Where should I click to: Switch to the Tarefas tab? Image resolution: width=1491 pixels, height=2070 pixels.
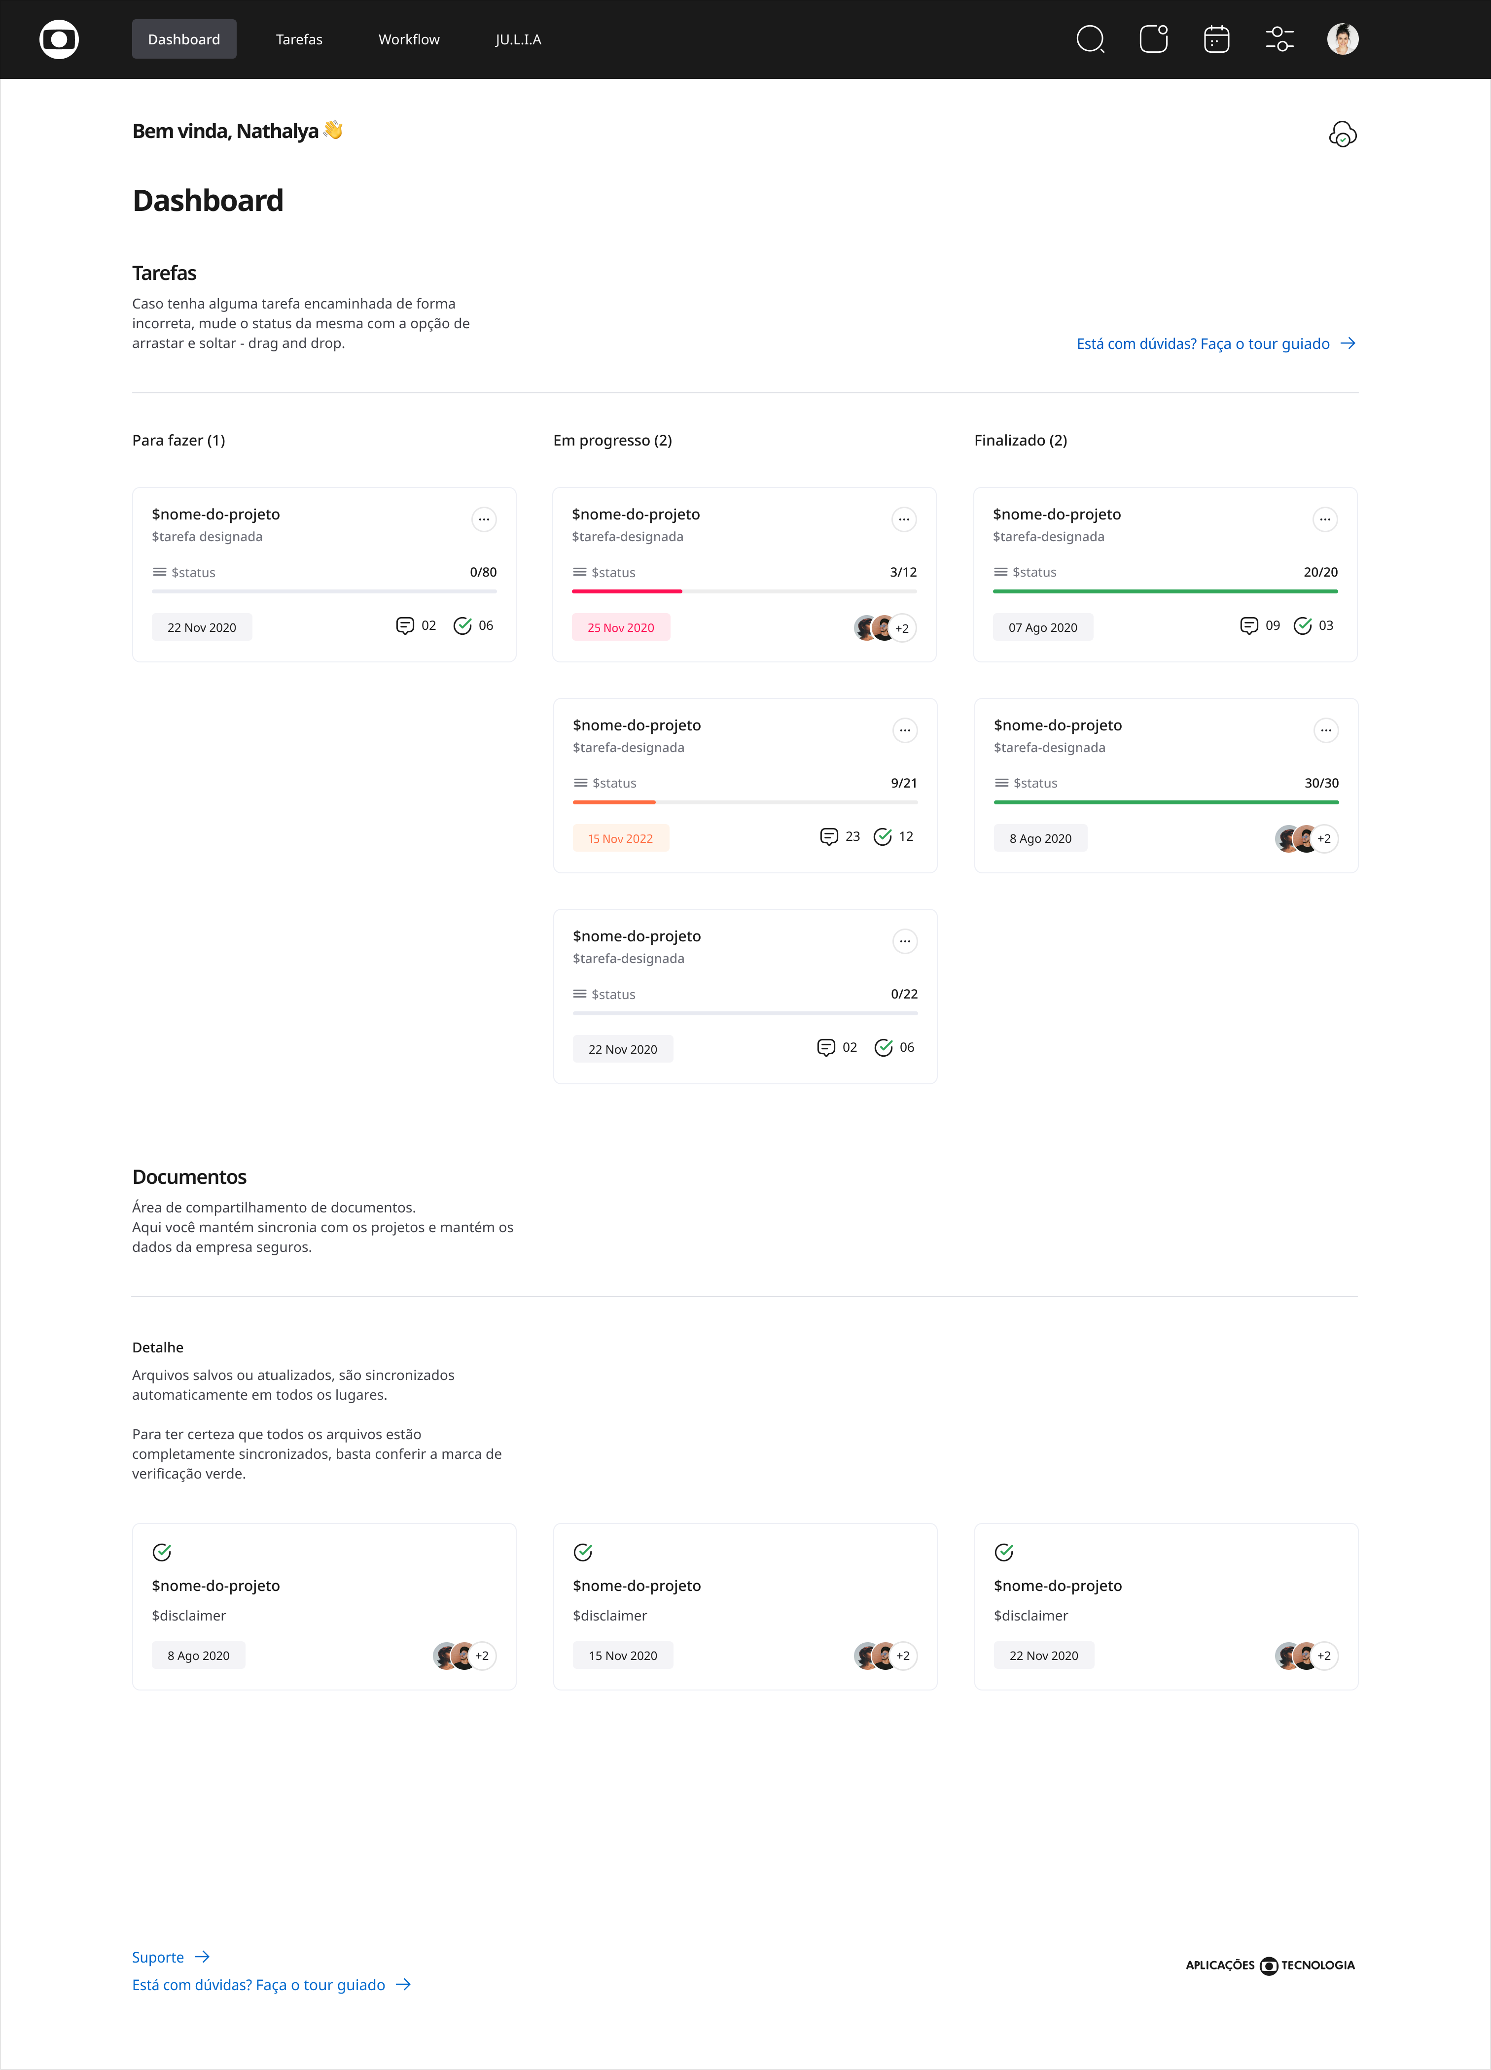[299, 39]
